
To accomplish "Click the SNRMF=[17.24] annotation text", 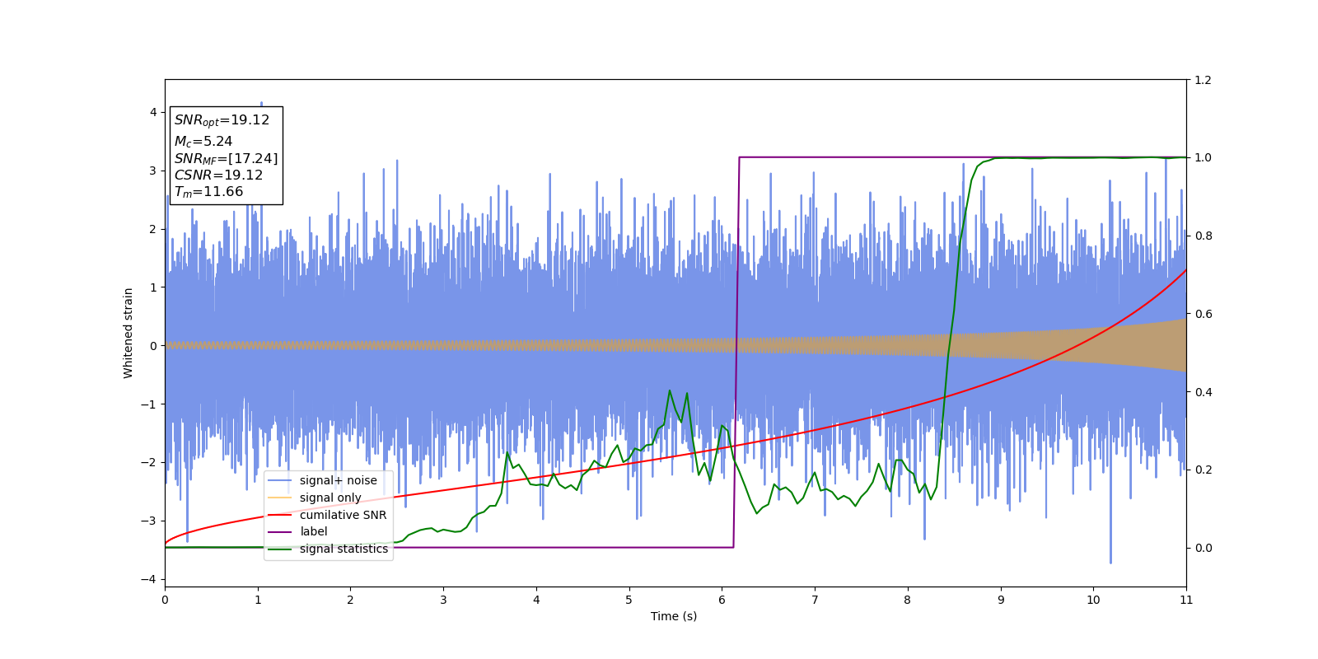I will pos(226,158).
